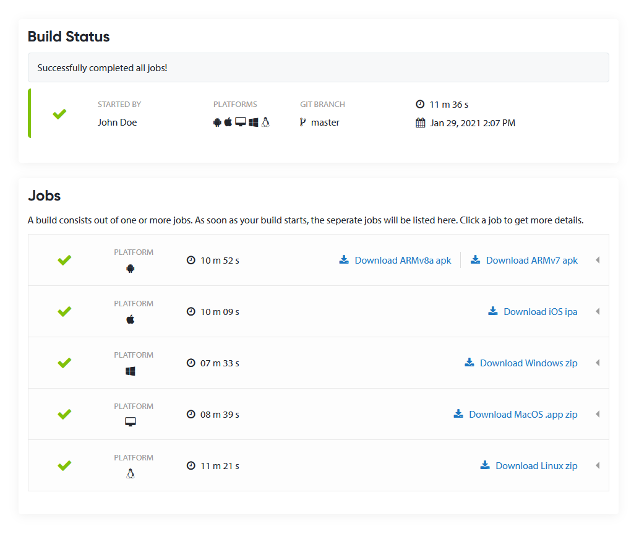Click the master branch name
This screenshot has width=639, height=539.
(x=325, y=123)
